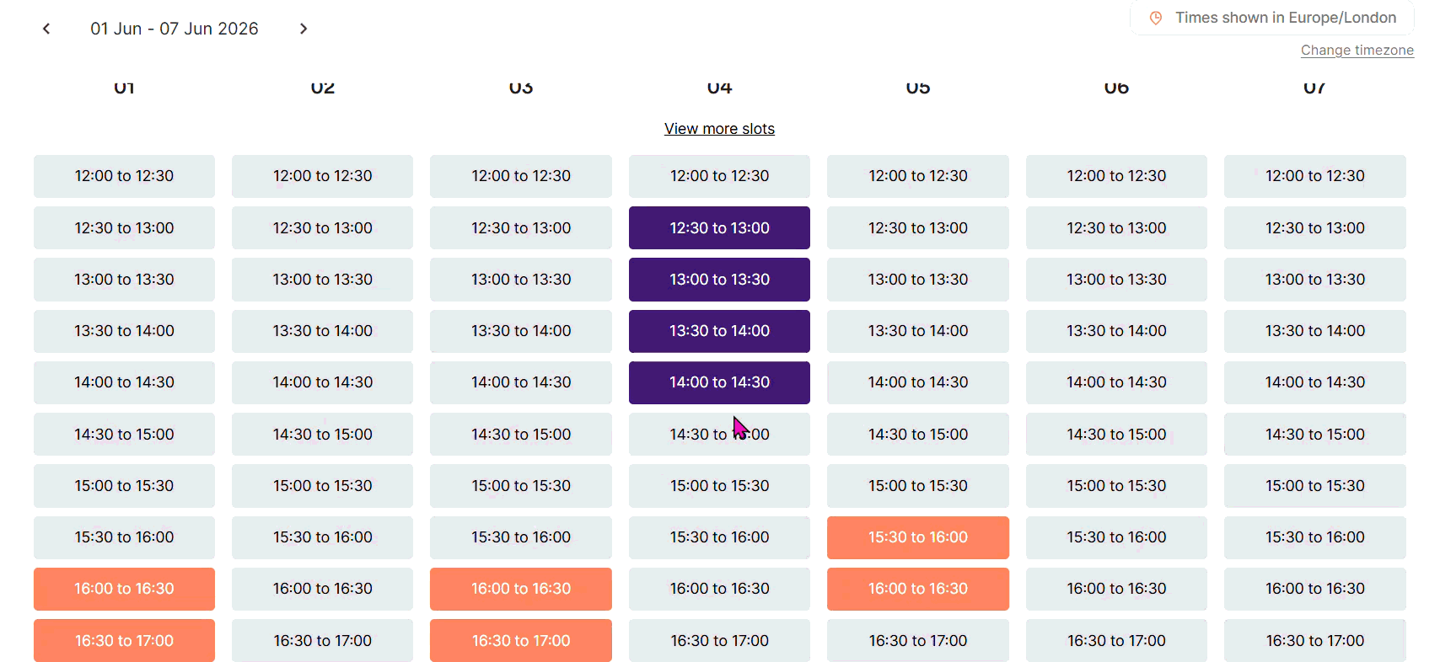Choose 14:00 to 14:30 on day 05
The image size is (1440, 662).
(x=917, y=382)
